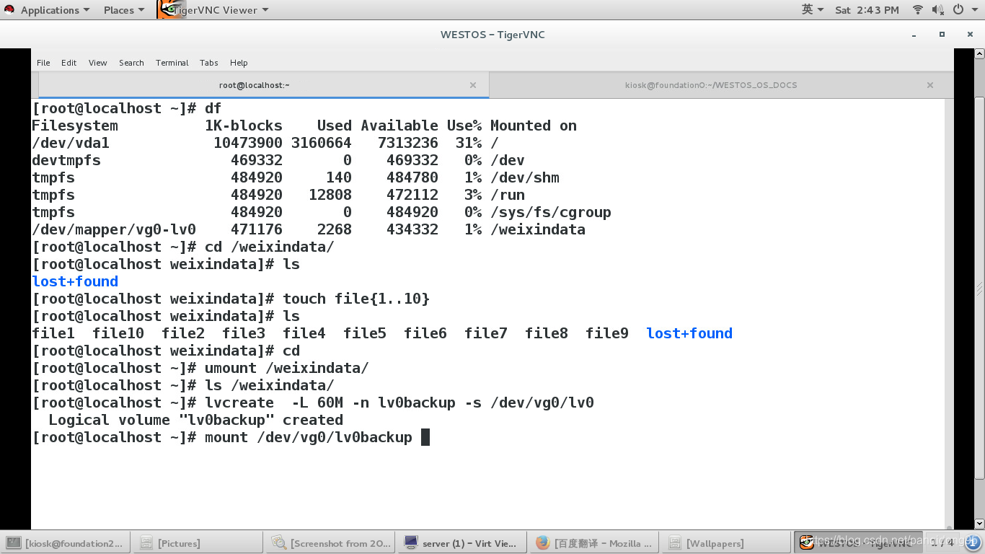The image size is (985, 554).
Task: Minimize the WESTOS TigerVNC window
Action: click(914, 35)
